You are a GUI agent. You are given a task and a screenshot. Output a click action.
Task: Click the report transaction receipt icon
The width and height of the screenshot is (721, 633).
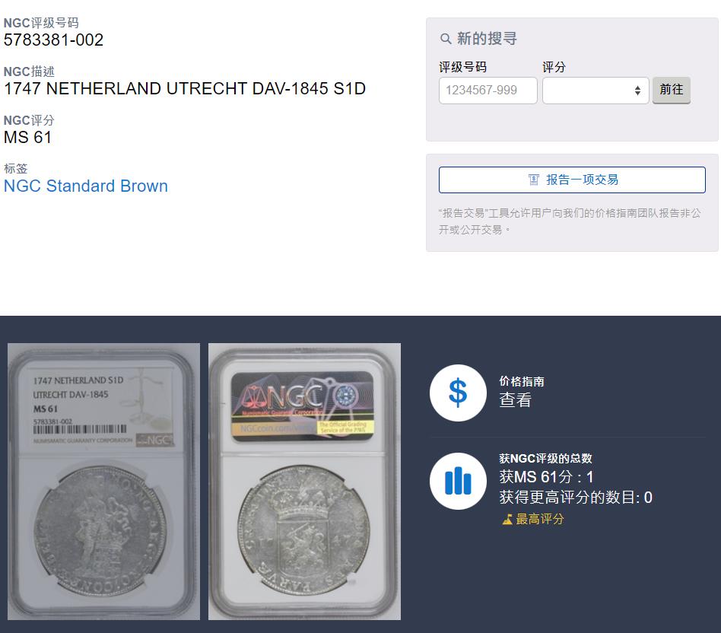(x=533, y=180)
